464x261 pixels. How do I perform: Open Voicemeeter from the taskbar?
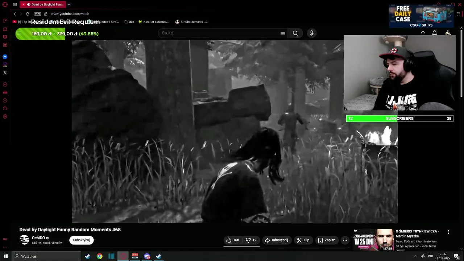(x=135, y=256)
